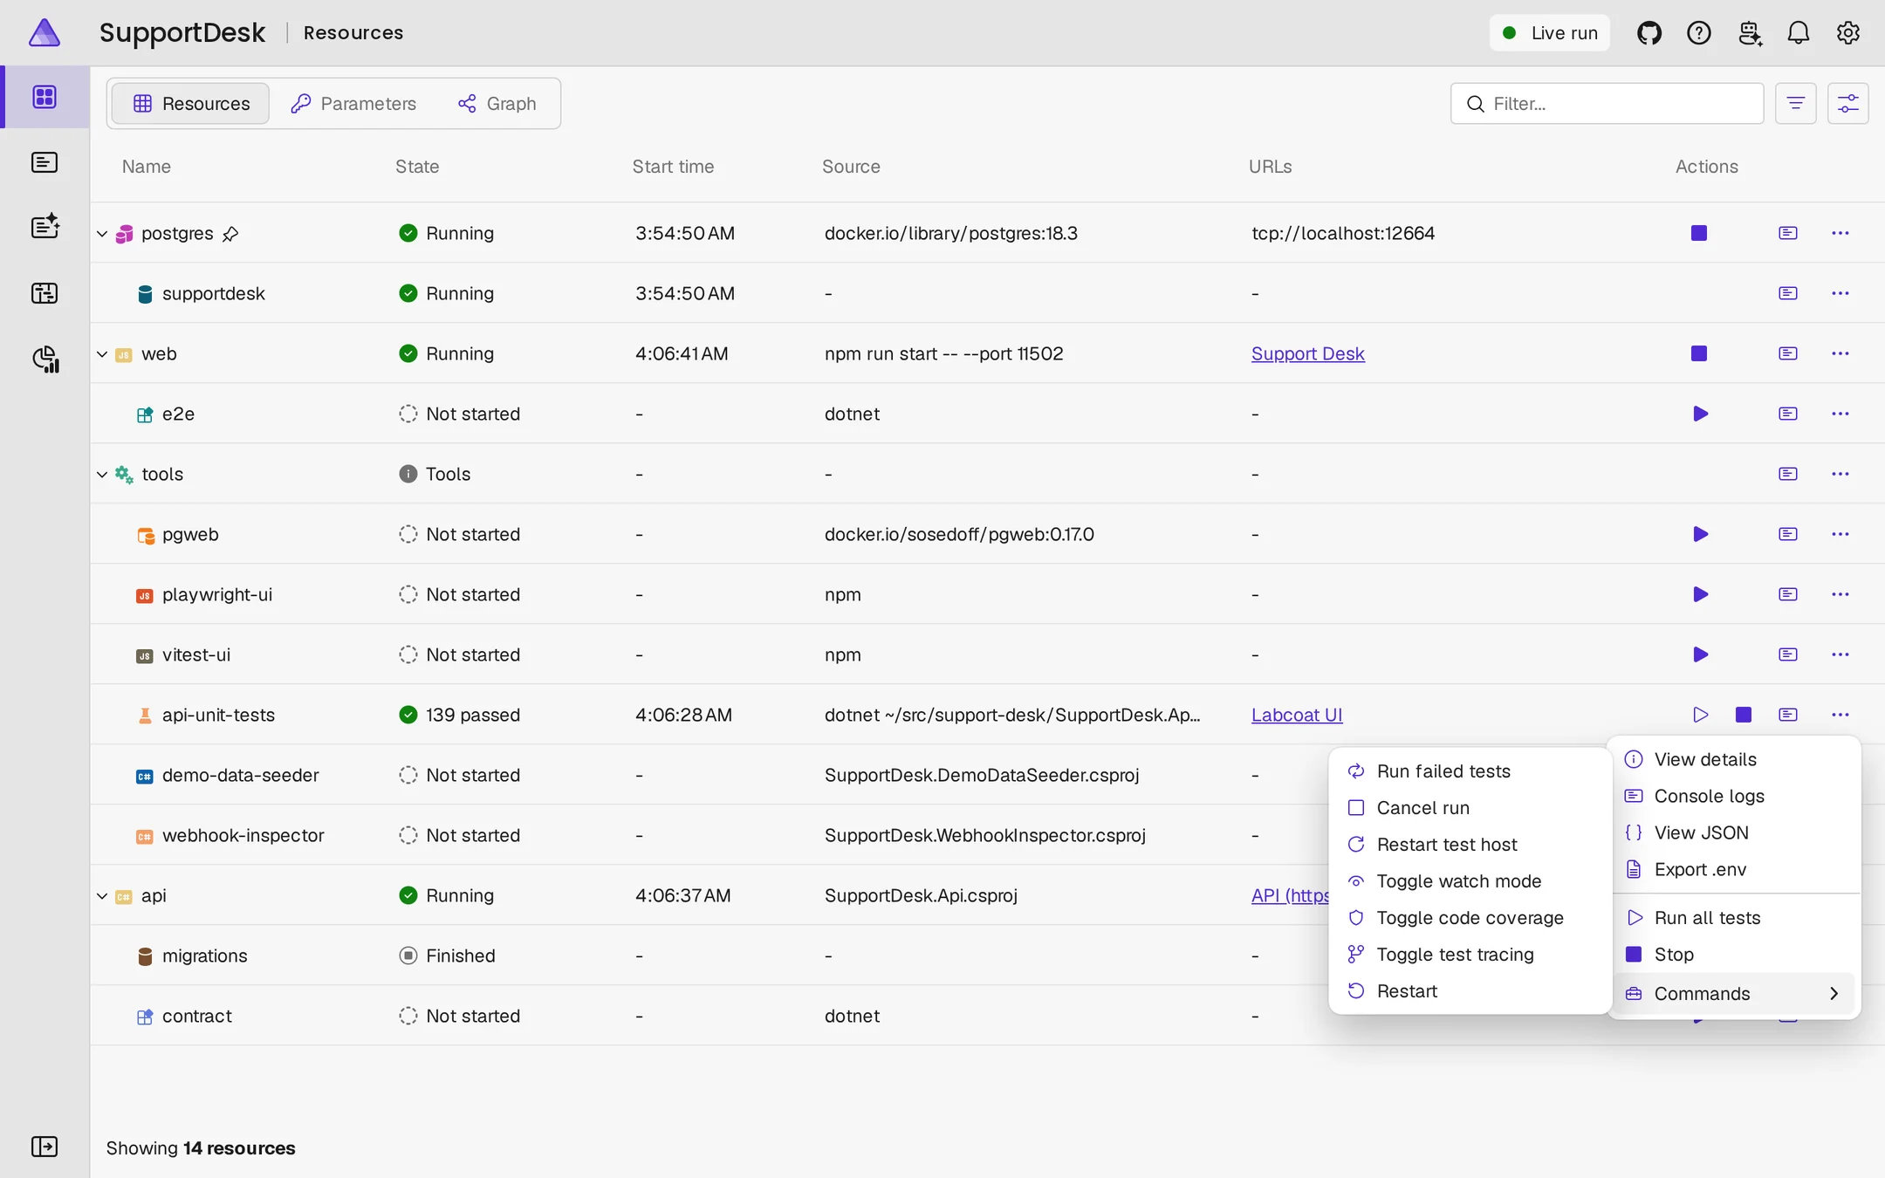Choose View JSON from the context menu
This screenshot has width=1885, height=1178.
tap(1737, 832)
